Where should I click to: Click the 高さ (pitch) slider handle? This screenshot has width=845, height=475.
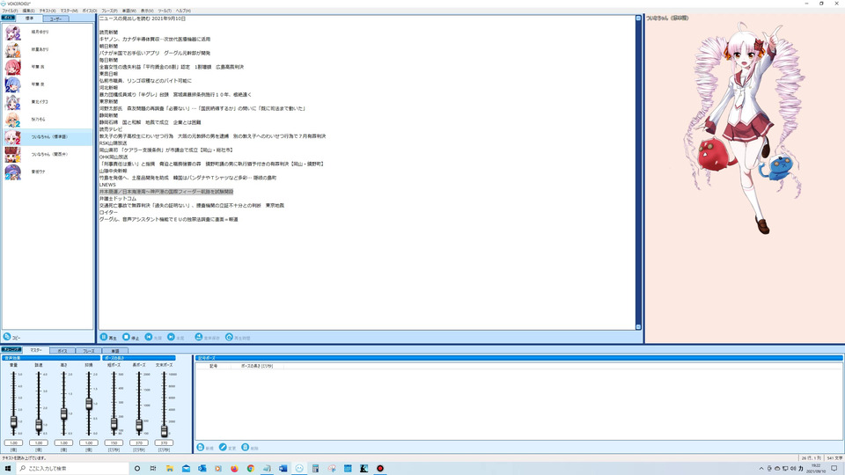(63, 413)
